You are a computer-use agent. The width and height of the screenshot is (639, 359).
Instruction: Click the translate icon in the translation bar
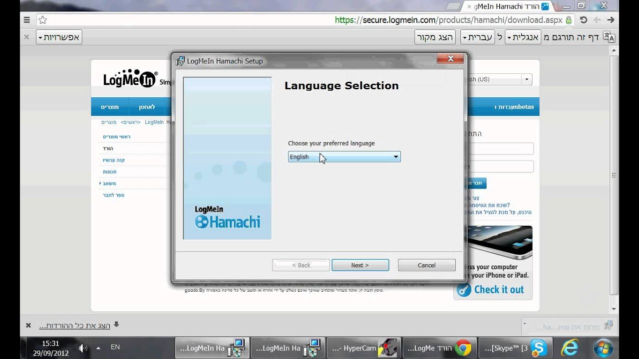coord(609,37)
